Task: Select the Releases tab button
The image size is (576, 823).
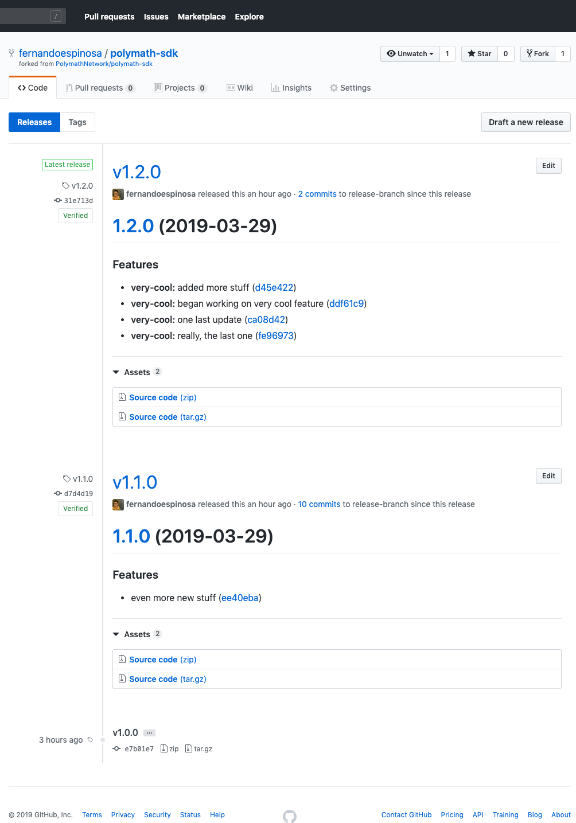Action: [x=34, y=122]
